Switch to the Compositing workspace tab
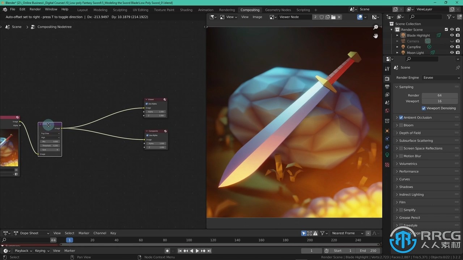This screenshot has height=260, width=463. (250, 10)
